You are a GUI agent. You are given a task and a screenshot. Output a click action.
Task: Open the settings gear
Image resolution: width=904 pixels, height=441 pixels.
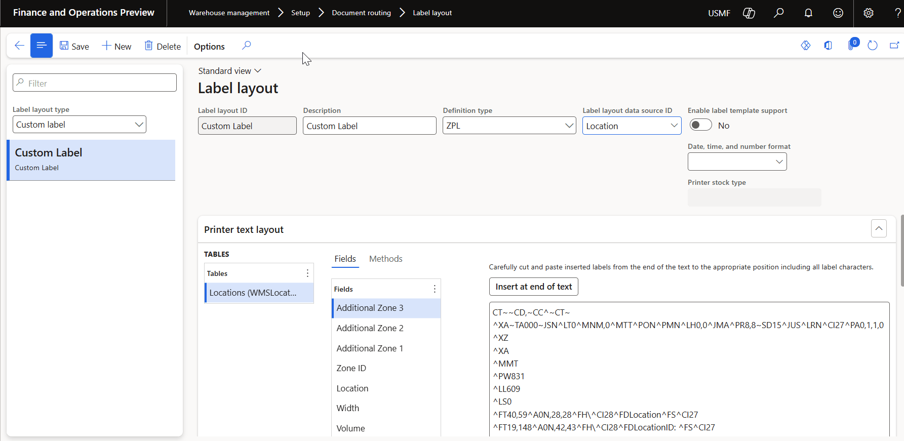869,13
